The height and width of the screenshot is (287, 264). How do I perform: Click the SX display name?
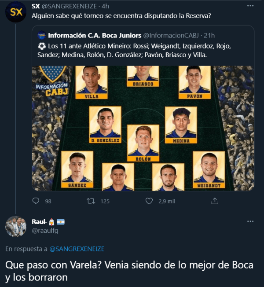tap(37, 7)
